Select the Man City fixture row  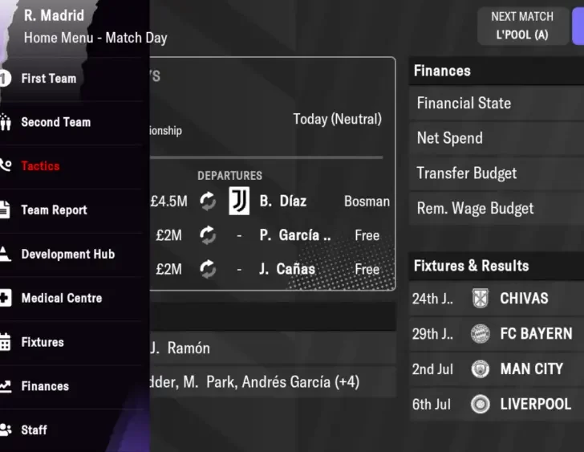point(497,369)
